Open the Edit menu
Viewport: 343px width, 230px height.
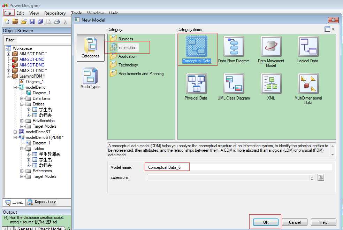point(20,13)
